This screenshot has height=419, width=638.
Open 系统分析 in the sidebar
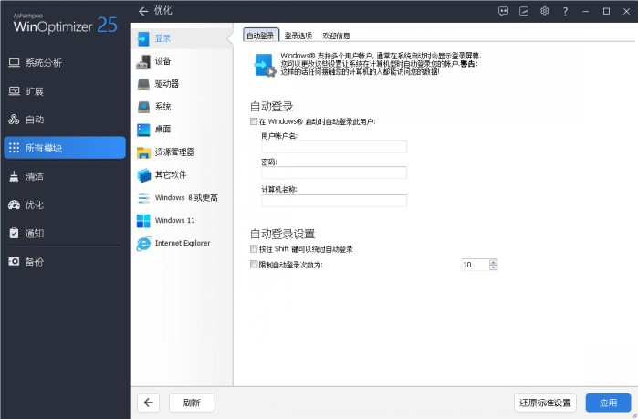(x=64, y=63)
